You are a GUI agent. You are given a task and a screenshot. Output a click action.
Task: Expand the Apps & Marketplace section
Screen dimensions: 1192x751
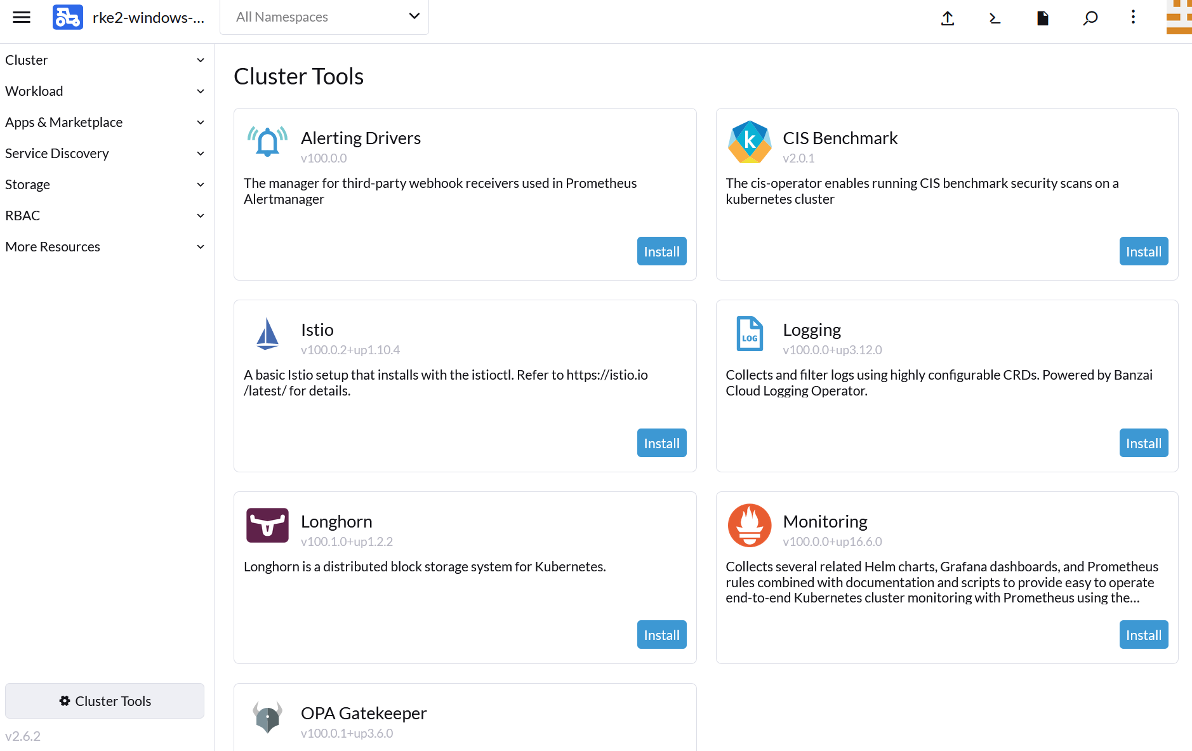coord(63,122)
